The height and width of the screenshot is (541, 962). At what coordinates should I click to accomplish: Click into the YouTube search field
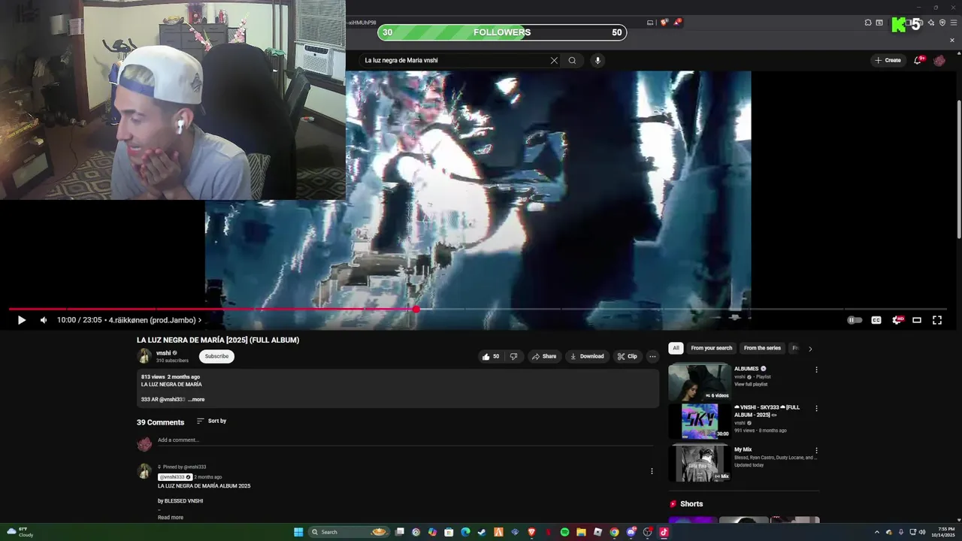(455, 60)
